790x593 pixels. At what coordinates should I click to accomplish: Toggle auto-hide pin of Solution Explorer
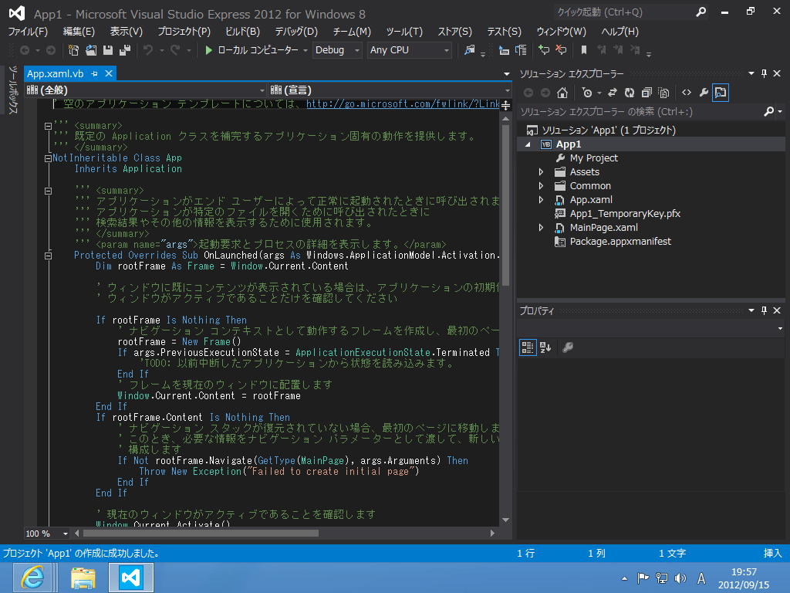(764, 73)
